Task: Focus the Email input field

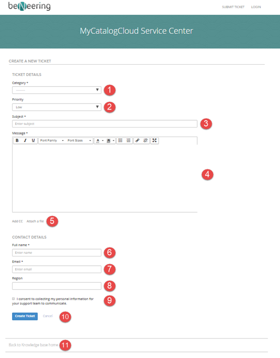Action: (57, 269)
